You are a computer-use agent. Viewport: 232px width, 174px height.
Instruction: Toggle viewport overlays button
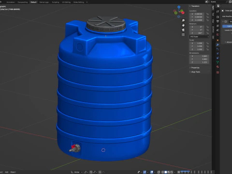(152, 172)
